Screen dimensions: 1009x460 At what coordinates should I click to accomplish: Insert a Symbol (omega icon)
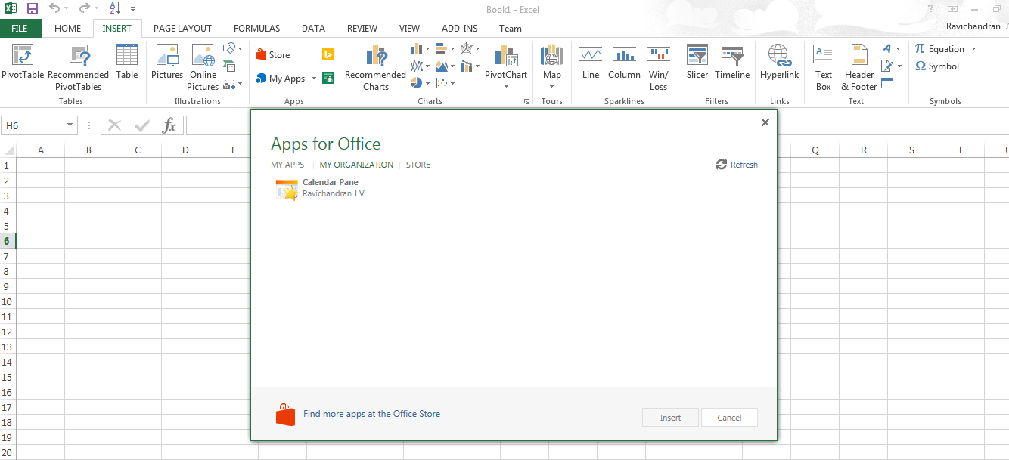[937, 66]
